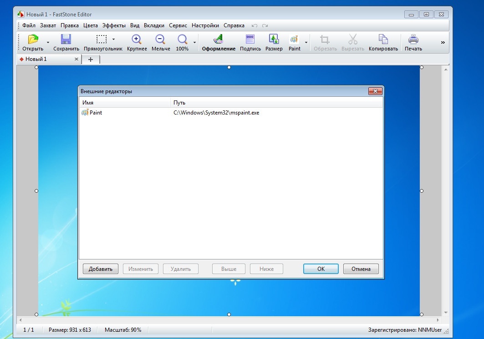Click the Масштаб: 90% status entry

coord(123,330)
